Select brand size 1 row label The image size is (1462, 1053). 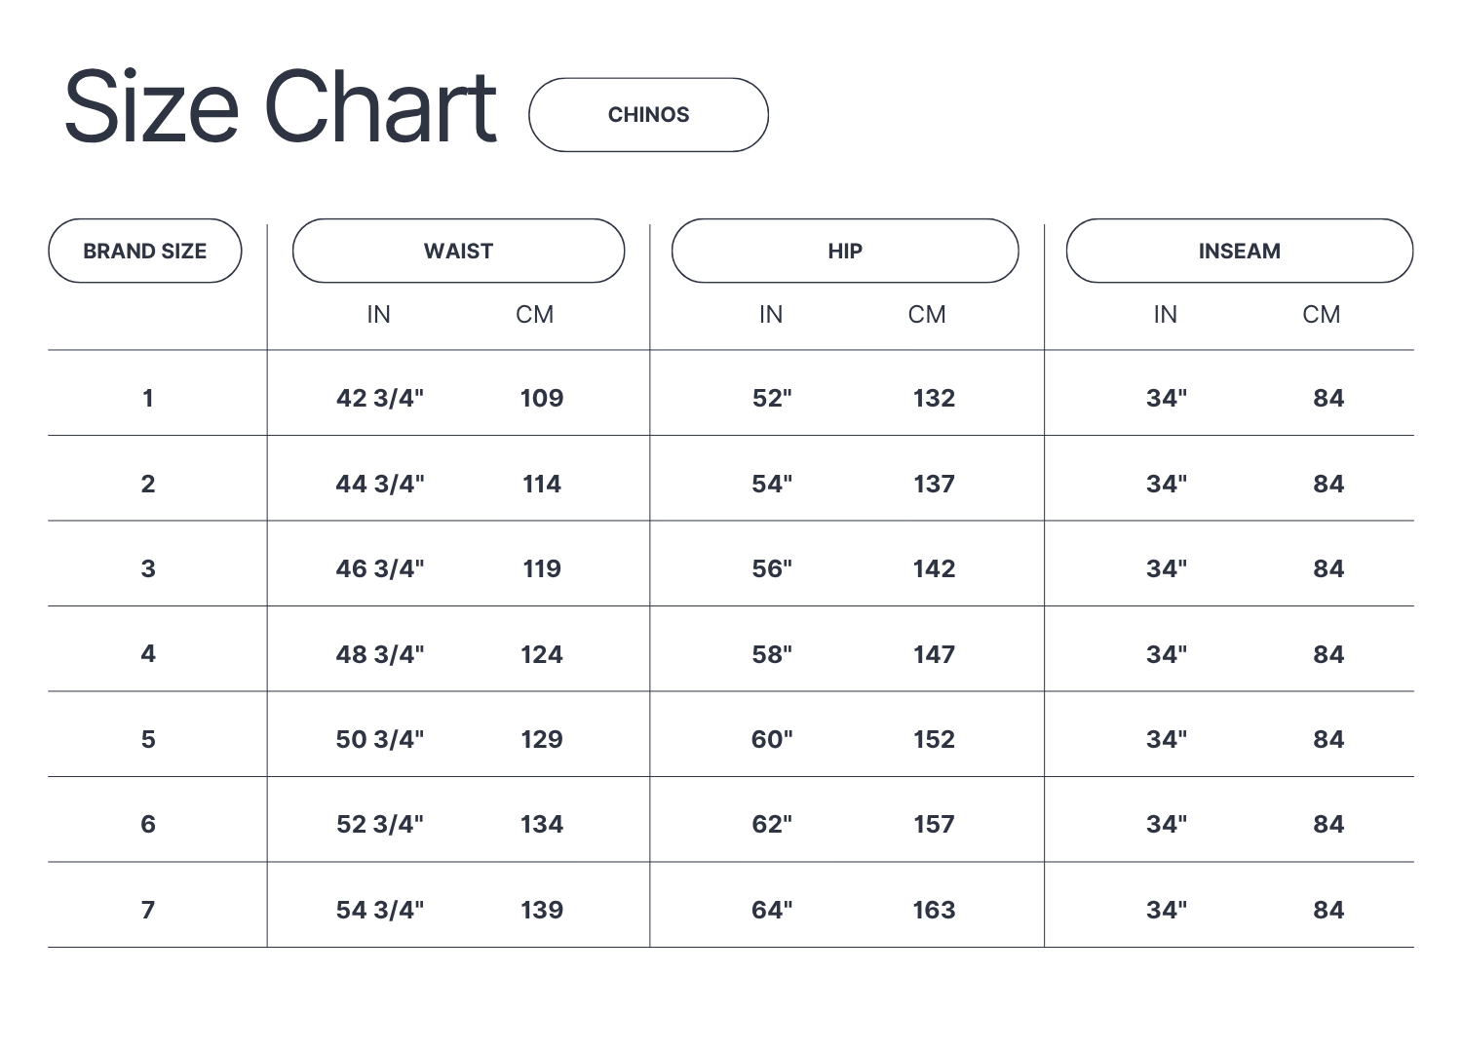point(148,398)
